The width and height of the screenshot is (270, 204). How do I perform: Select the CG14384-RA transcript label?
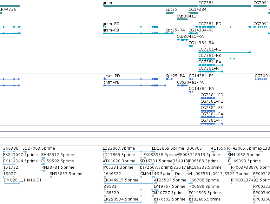(x=201, y=43)
